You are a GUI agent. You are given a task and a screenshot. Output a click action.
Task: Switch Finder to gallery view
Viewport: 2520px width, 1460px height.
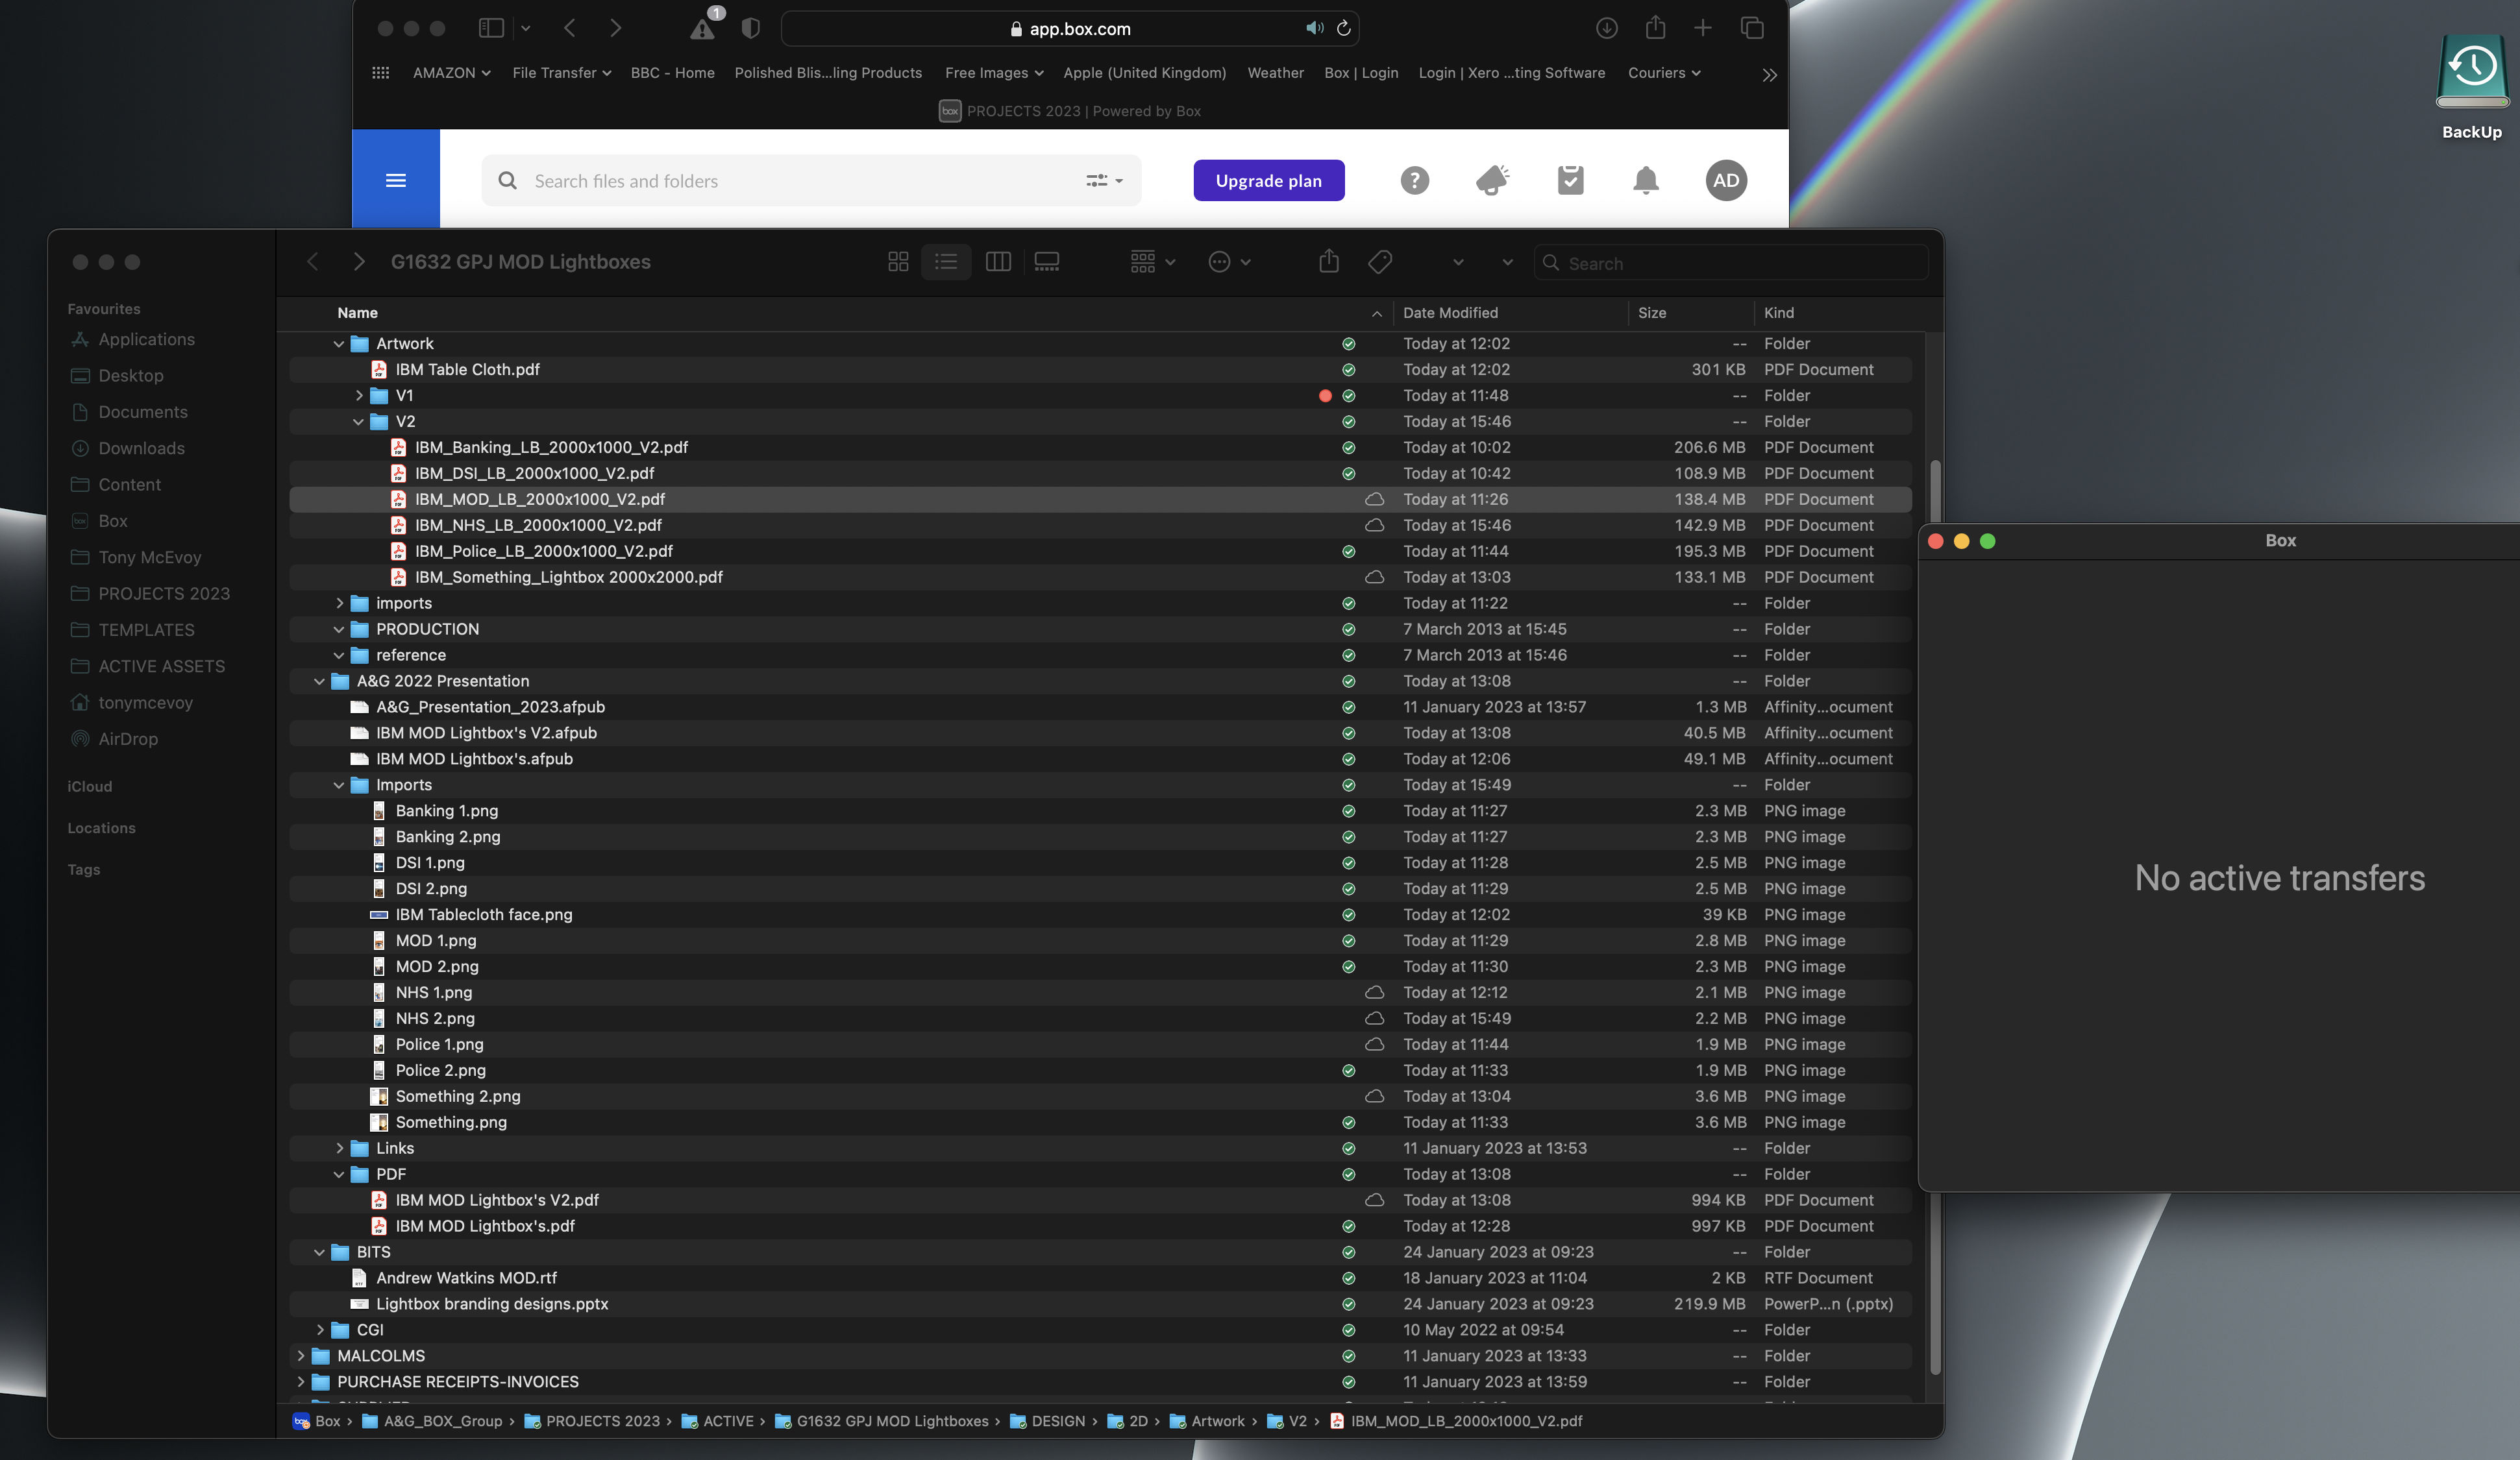1046,262
